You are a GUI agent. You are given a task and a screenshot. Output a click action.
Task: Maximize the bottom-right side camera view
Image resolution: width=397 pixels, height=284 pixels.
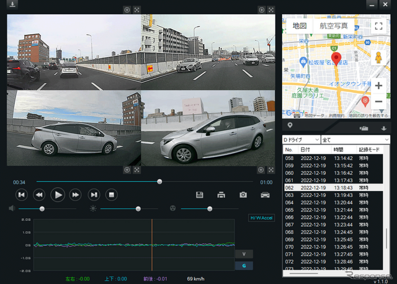(271, 170)
